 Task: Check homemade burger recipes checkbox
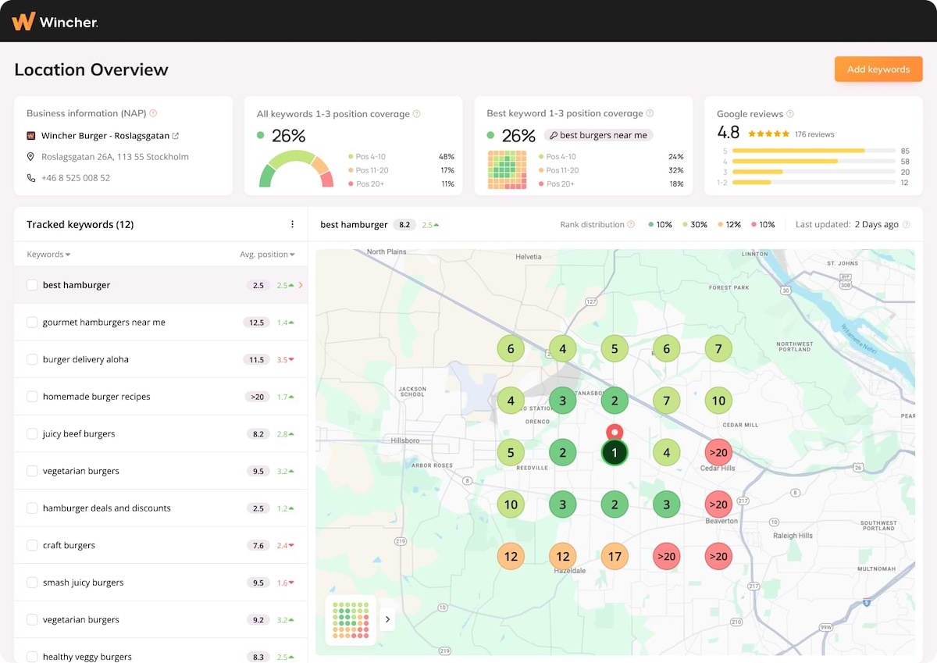coord(32,397)
